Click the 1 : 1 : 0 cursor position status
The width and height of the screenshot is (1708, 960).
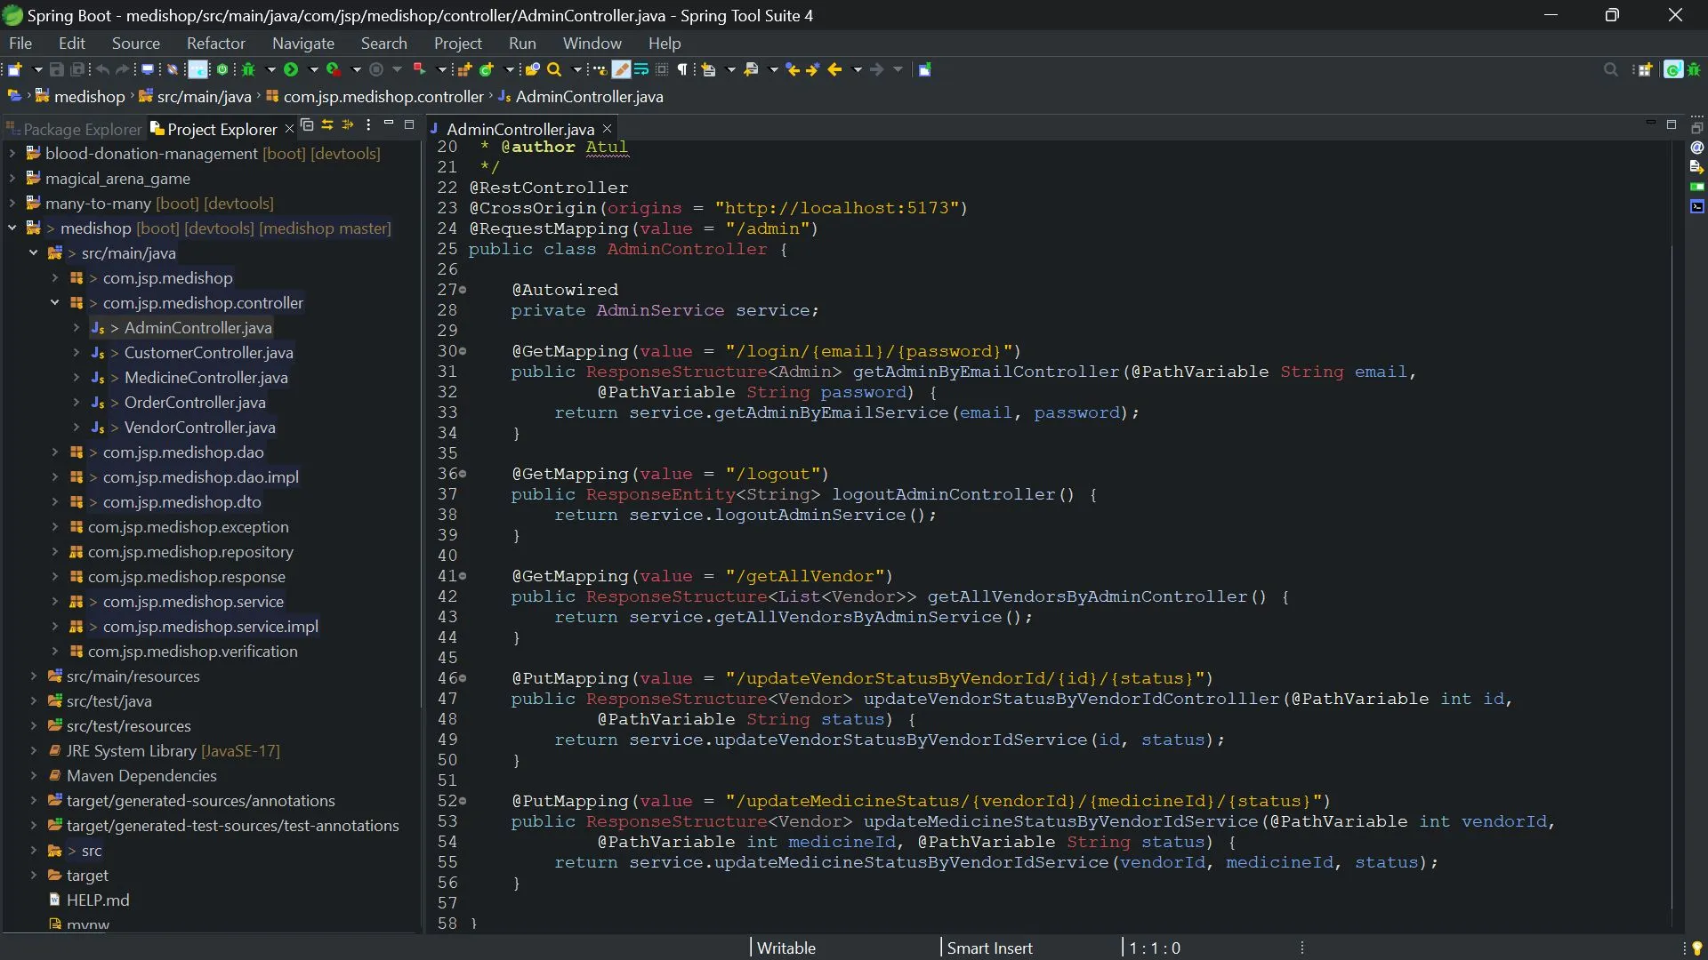(1155, 948)
